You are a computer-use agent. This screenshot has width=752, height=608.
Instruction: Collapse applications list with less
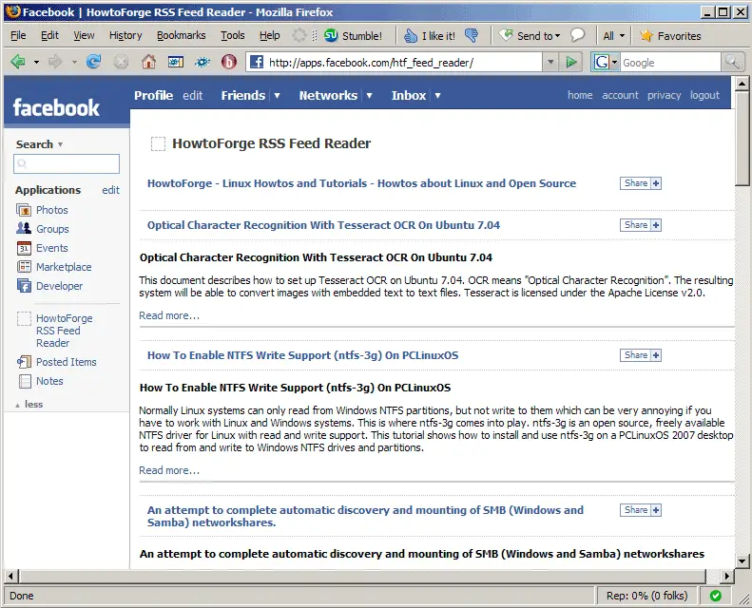click(x=33, y=405)
